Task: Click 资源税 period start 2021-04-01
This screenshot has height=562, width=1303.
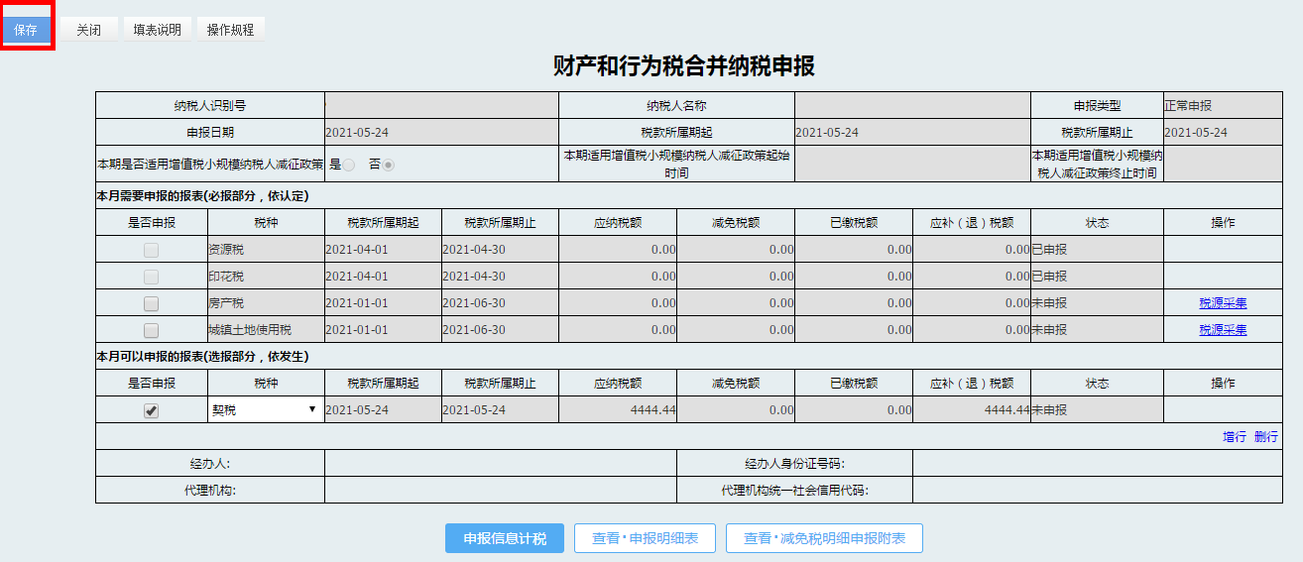Action: click(x=357, y=250)
